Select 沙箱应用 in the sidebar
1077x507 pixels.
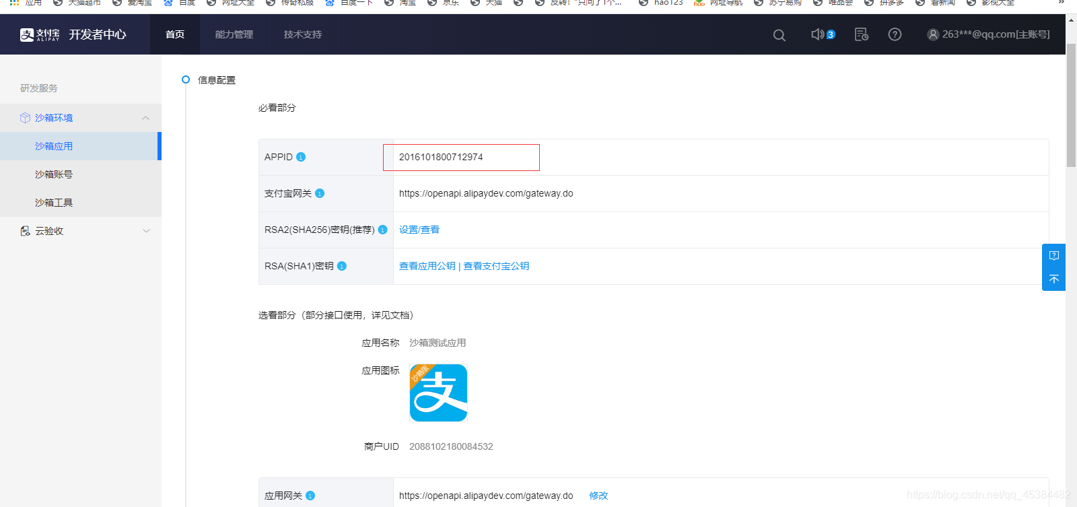tap(81, 146)
